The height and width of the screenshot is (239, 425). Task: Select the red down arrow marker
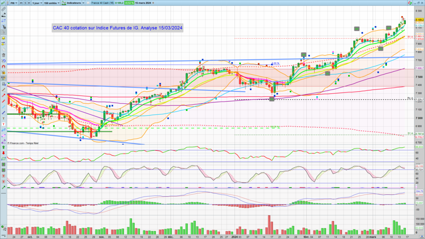3,153
